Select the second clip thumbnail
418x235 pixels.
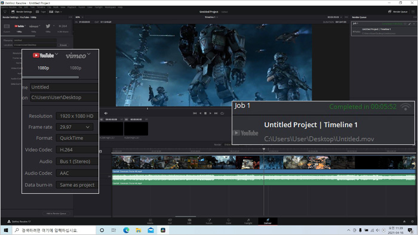tap(136, 129)
